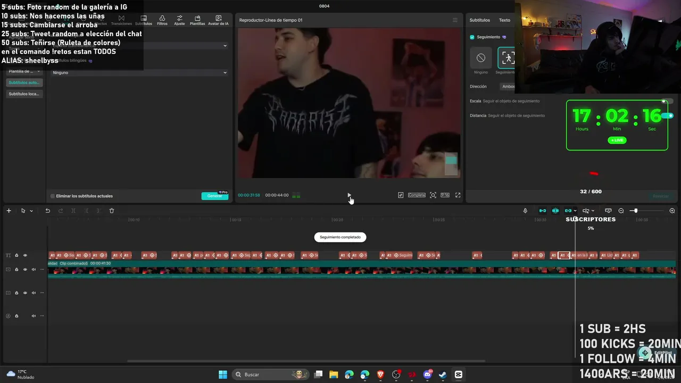Click the Reiniciar button in inspector
This screenshot has height=383, width=681.
(x=661, y=196)
